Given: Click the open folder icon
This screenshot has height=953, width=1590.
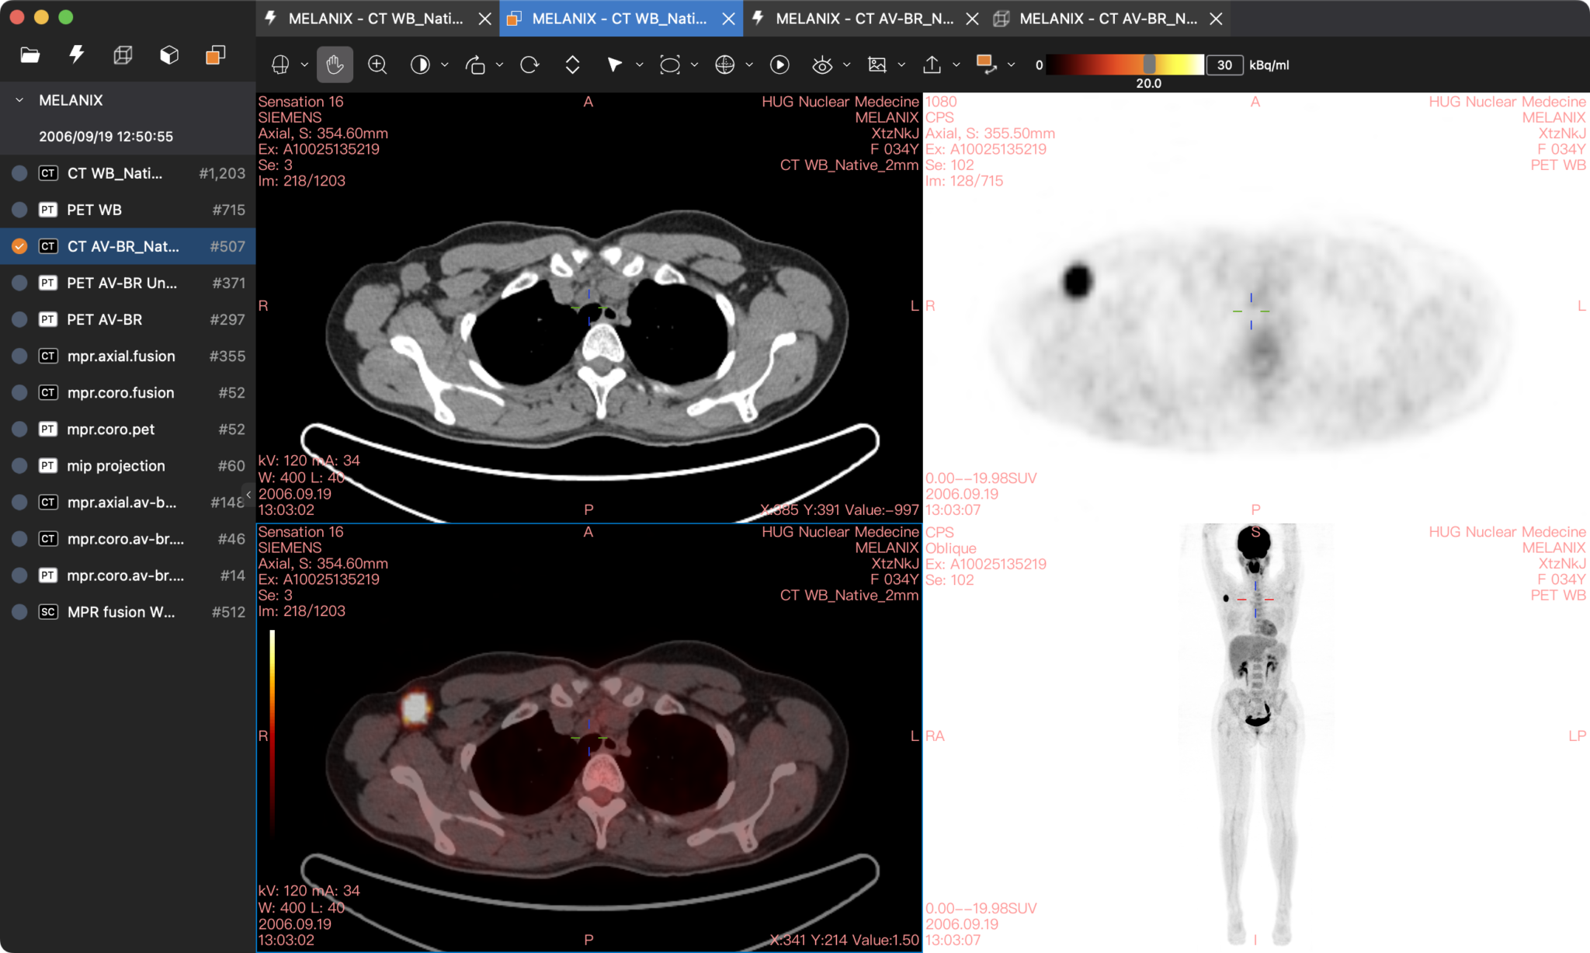Looking at the screenshot, I should (30, 55).
